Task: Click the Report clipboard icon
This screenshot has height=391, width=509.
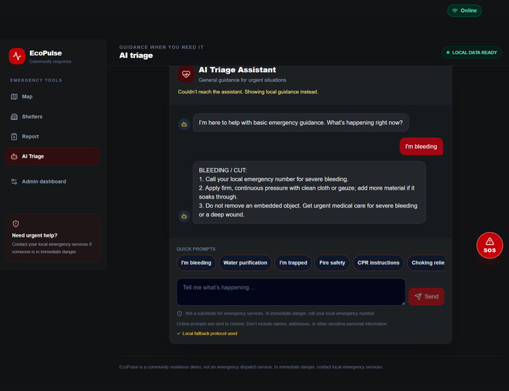Action: (x=14, y=136)
